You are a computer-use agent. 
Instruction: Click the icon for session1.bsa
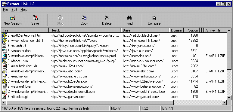coord(5,86)
